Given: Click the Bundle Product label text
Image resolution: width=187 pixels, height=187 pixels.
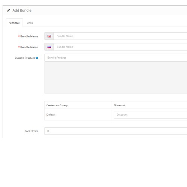Looking at the screenshot, I should click(25, 58).
